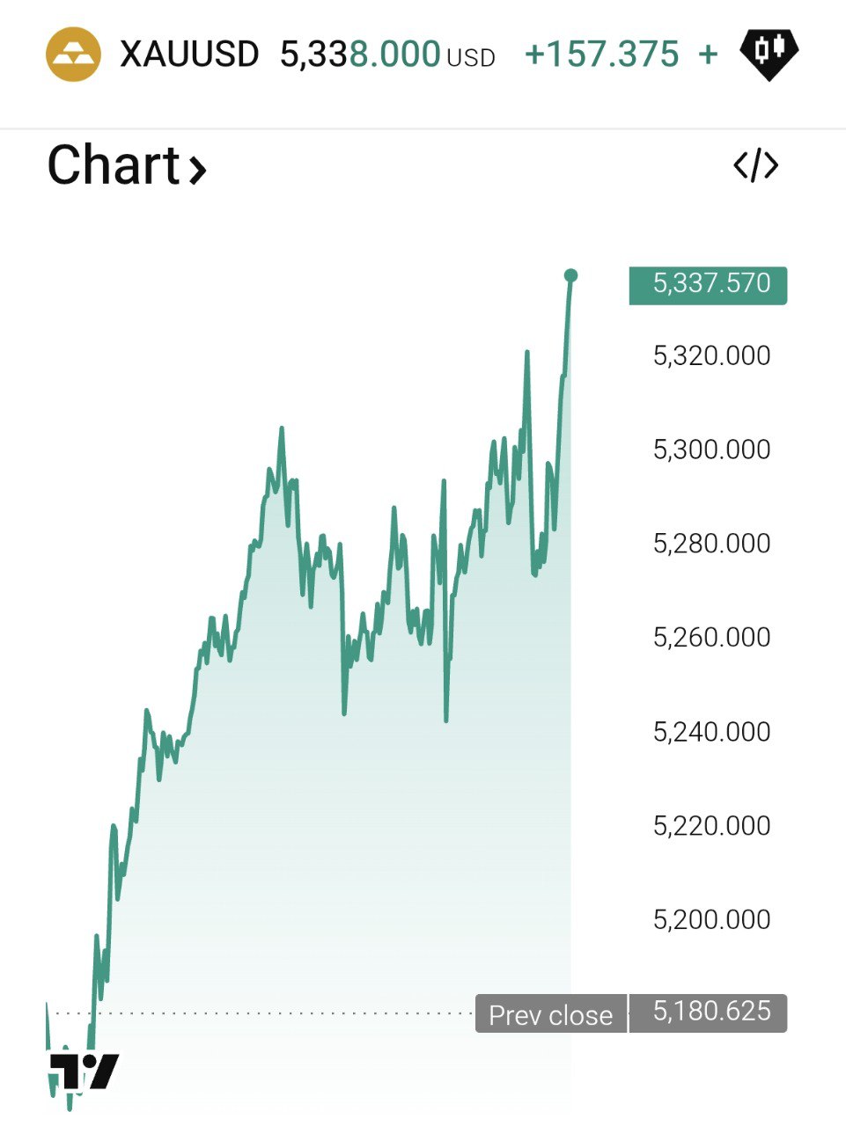Open the candlestick diamond icon

pyautogui.click(x=769, y=54)
